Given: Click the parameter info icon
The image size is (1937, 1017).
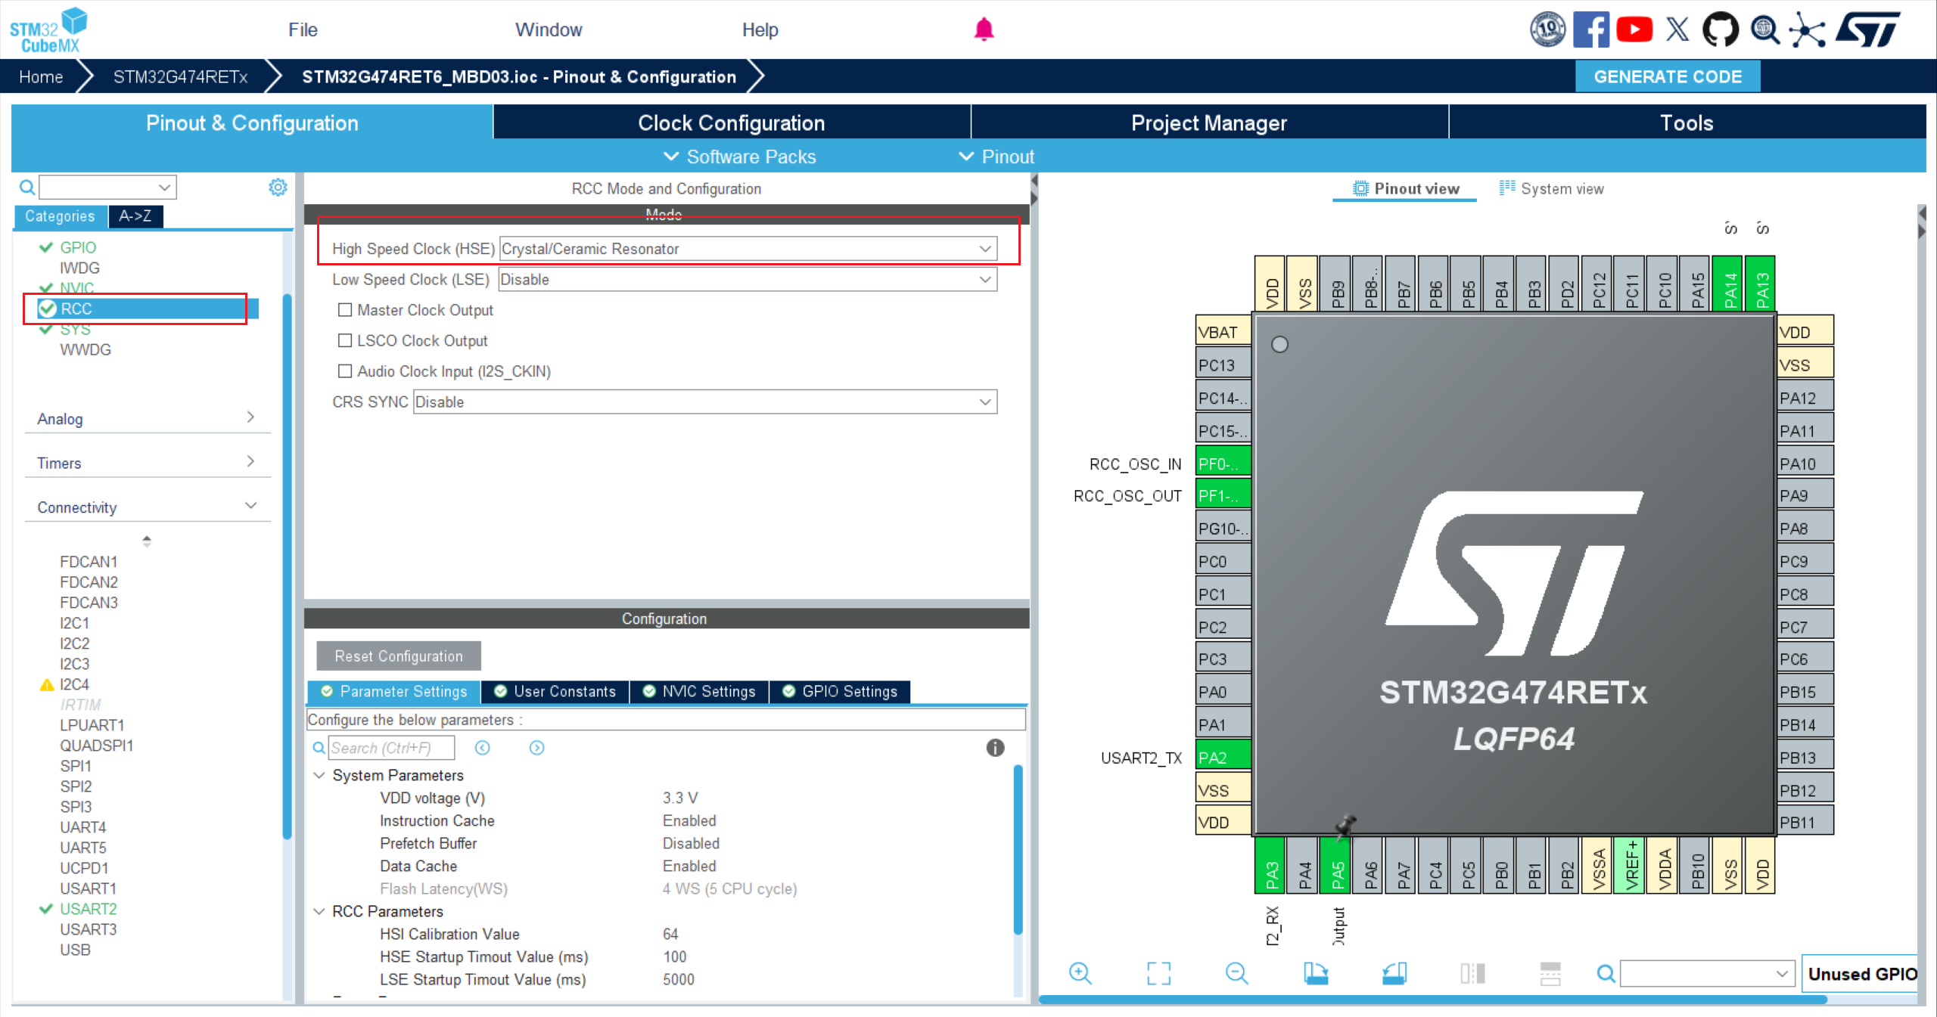Looking at the screenshot, I should 995,748.
